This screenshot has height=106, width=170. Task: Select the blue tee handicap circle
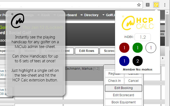point(124,61)
